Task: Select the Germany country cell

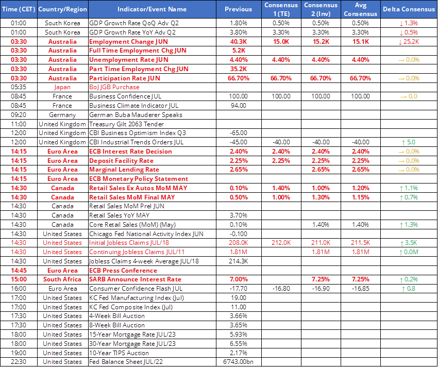Action: 62,115
